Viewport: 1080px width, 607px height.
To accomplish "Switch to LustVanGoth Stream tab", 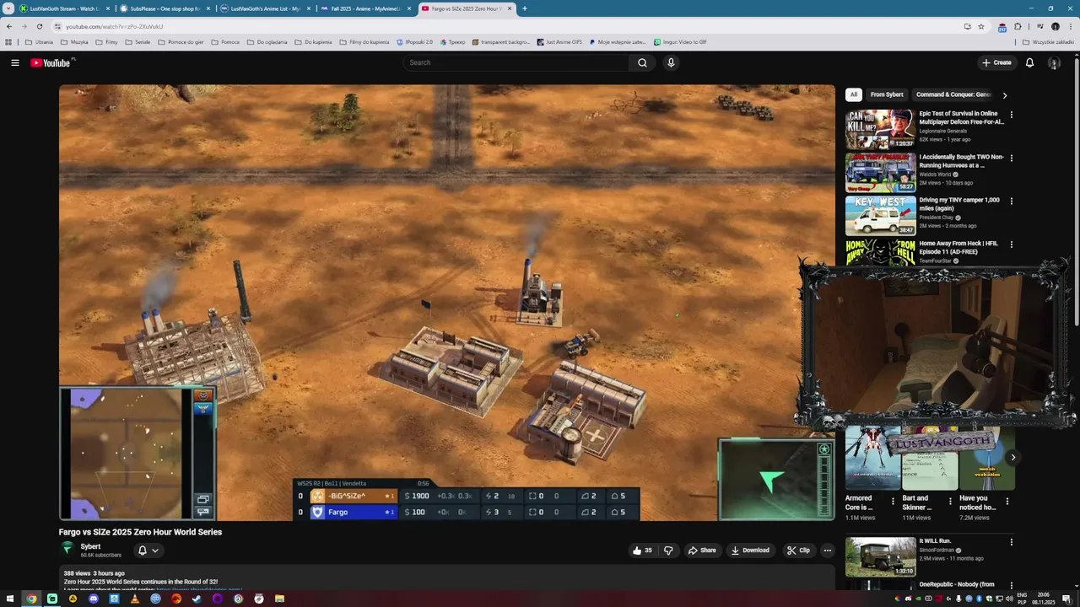I will 65,8.
